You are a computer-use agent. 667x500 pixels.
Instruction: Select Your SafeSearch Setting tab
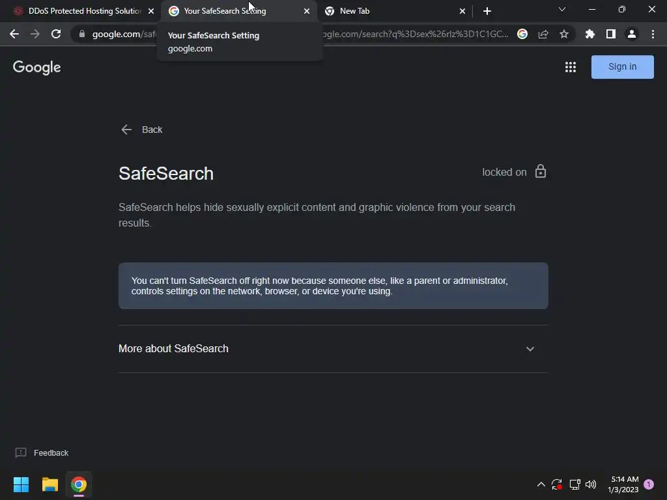[x=238, y=11]
